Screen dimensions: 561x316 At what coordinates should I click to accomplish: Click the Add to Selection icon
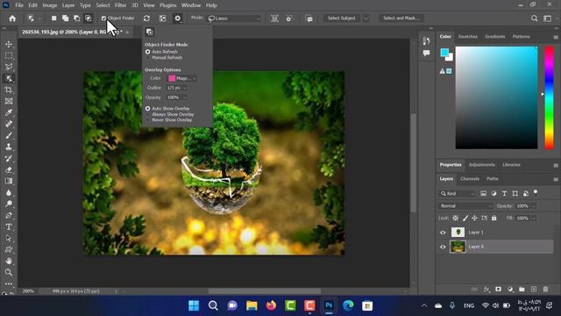coord(65,18)
